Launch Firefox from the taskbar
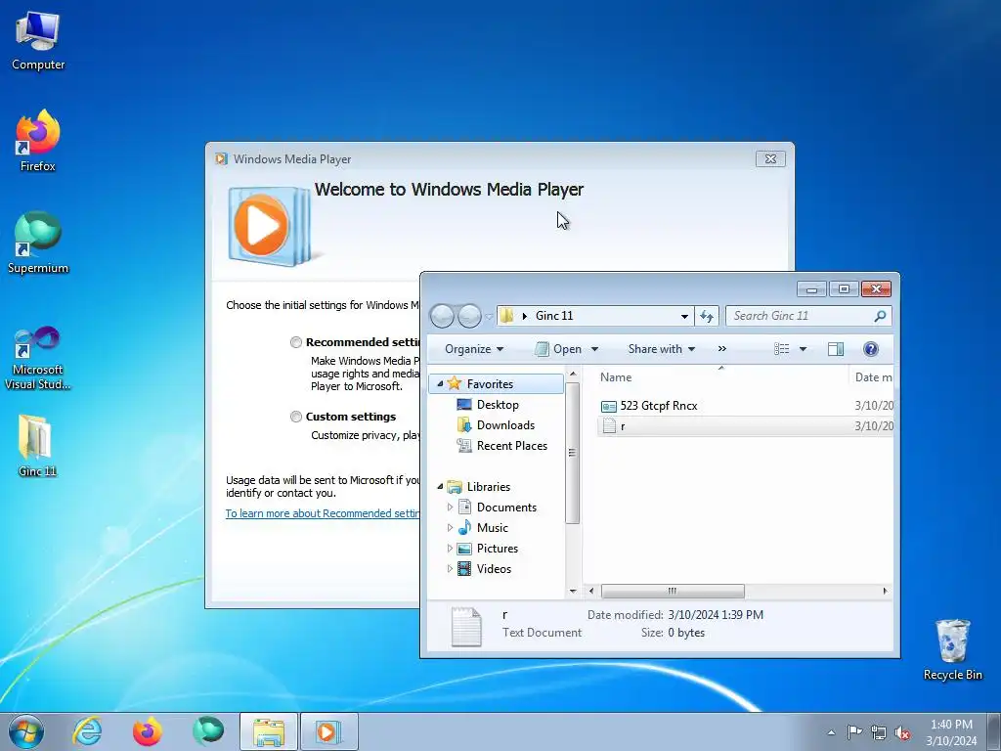 (147, 731)
